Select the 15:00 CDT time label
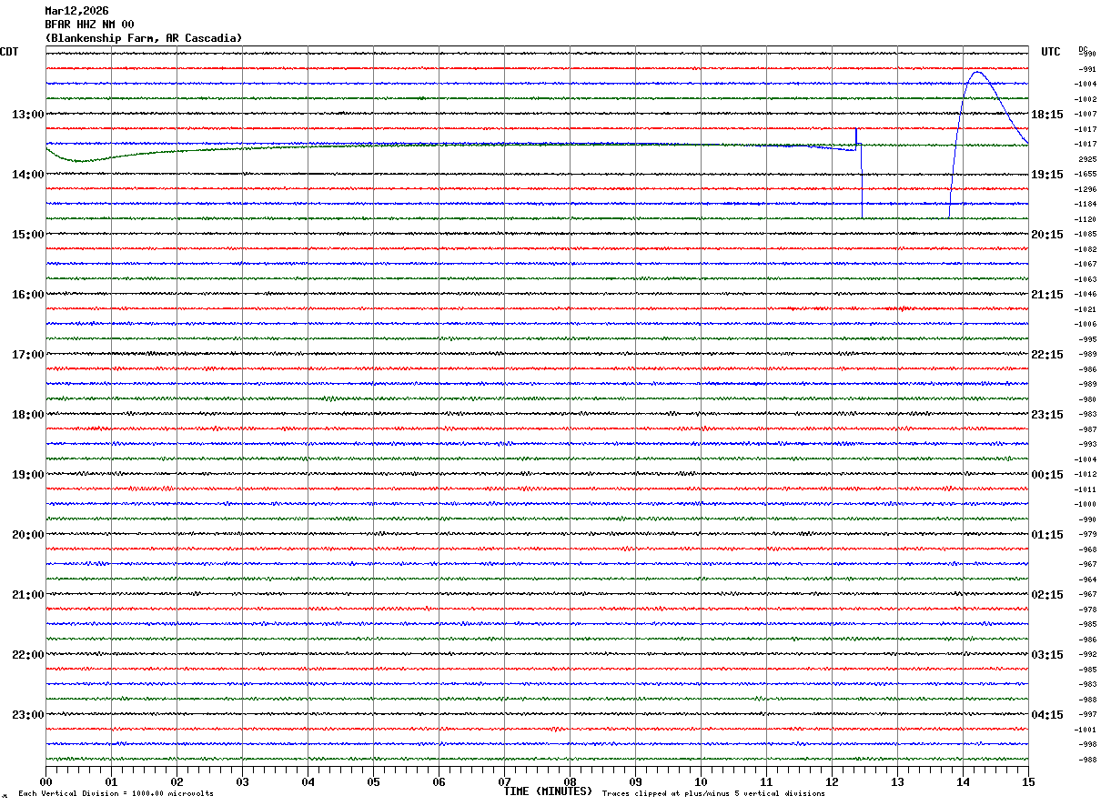The height and width of the screenshot is (806, 1101). pos(28,235)
